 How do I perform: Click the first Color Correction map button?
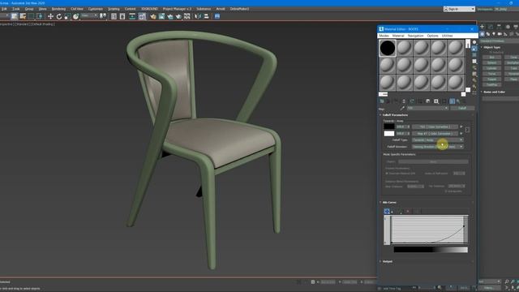435,127
